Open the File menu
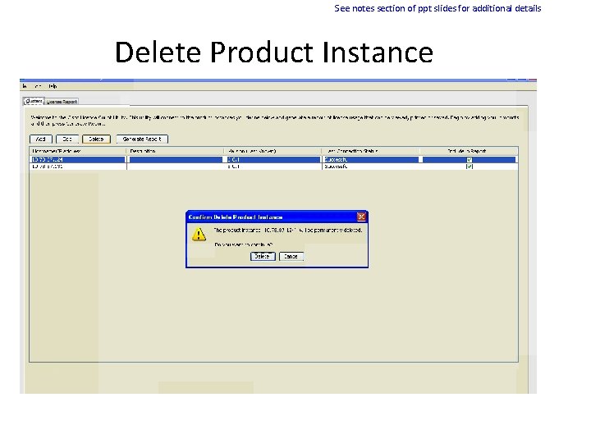Screen dimensions: 591x443 click(x=25, y=86)
